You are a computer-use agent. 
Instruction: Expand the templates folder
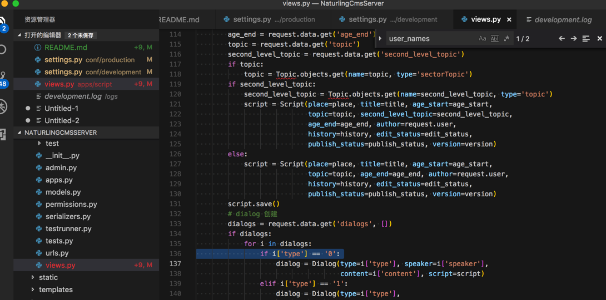tap(33, 289)
